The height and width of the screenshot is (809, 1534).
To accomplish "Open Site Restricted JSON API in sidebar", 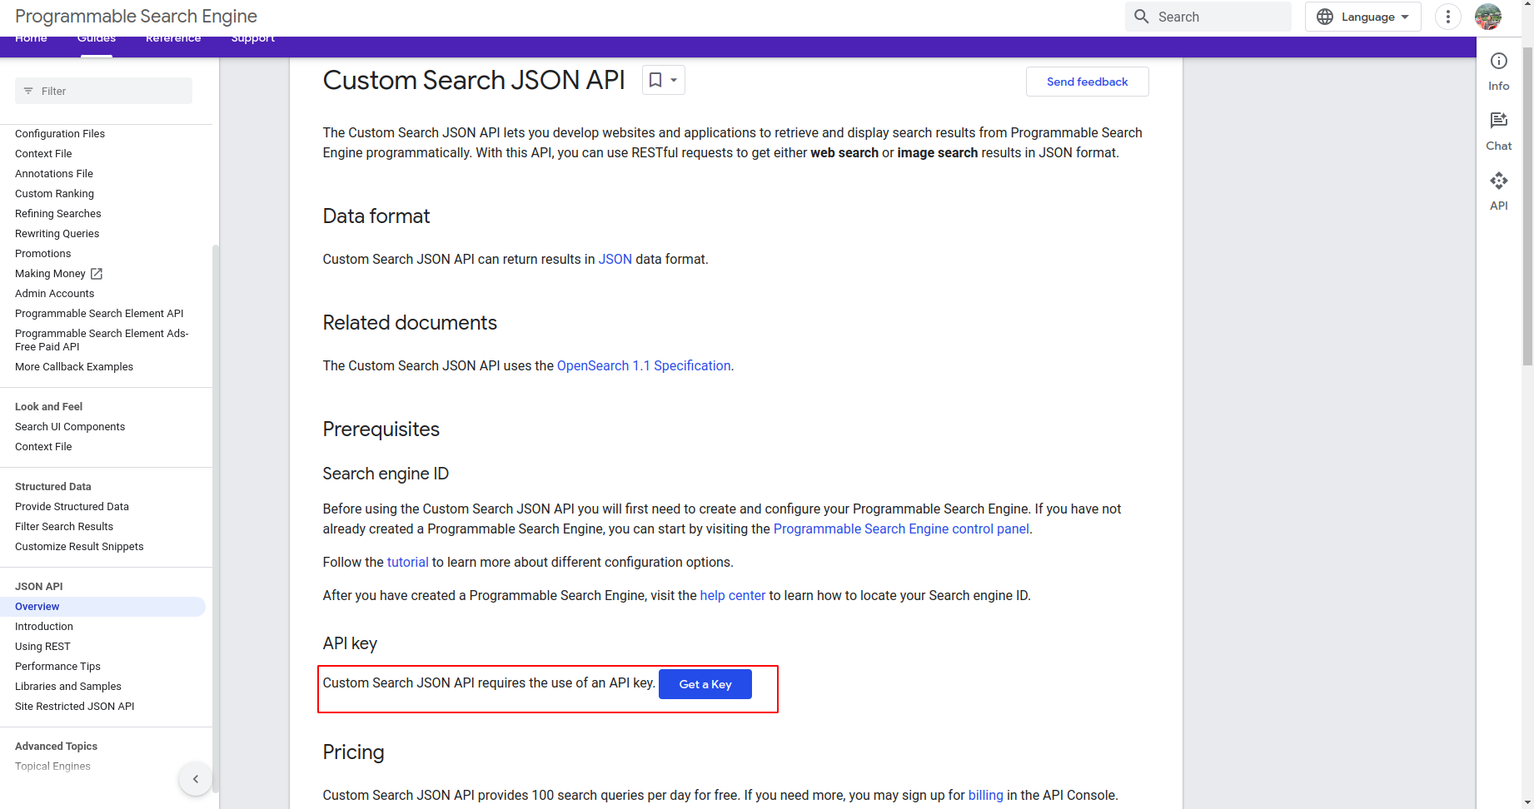I will 75,707.
